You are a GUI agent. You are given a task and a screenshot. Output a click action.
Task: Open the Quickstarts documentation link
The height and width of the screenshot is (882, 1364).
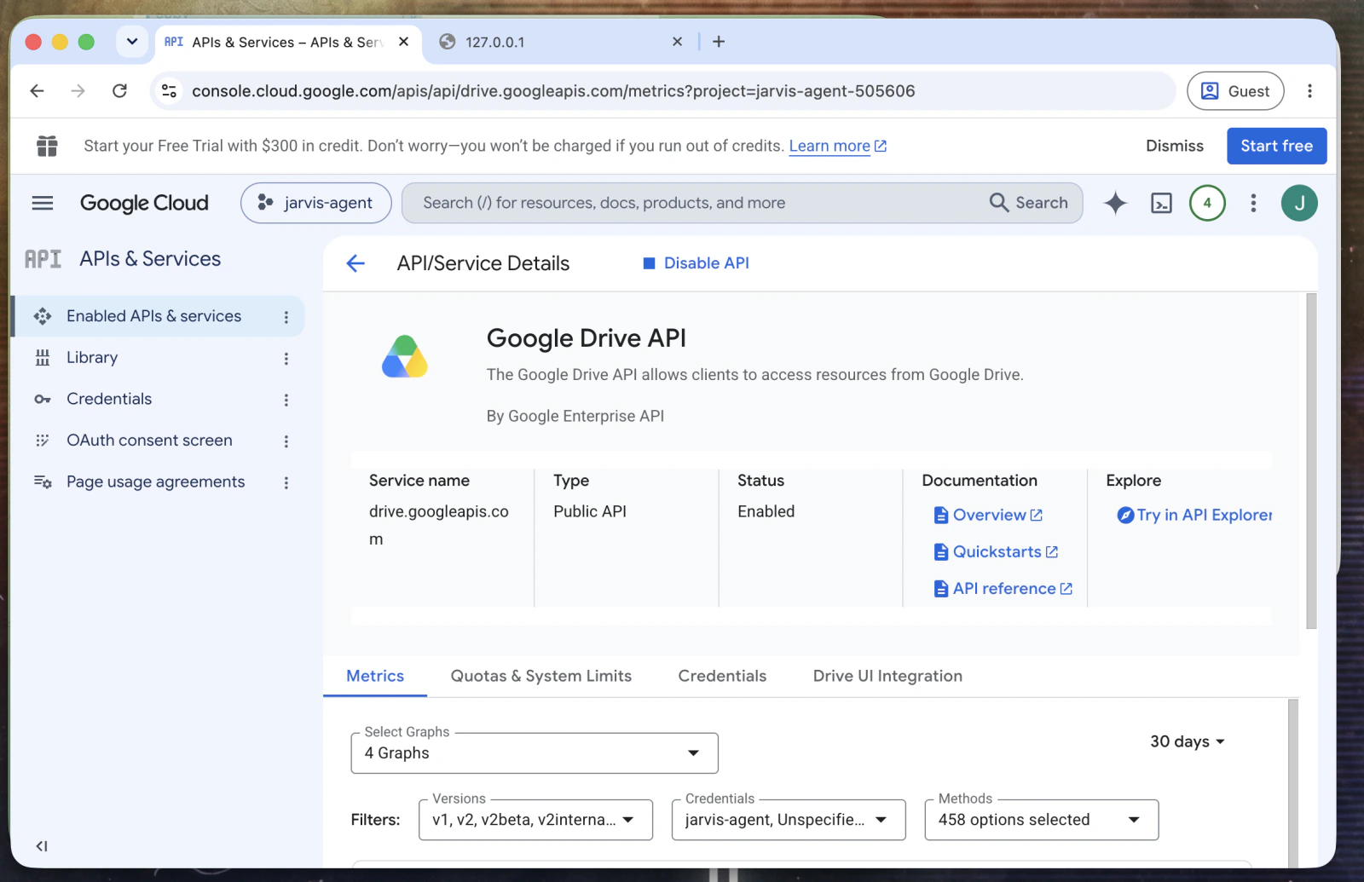[997, 551]
